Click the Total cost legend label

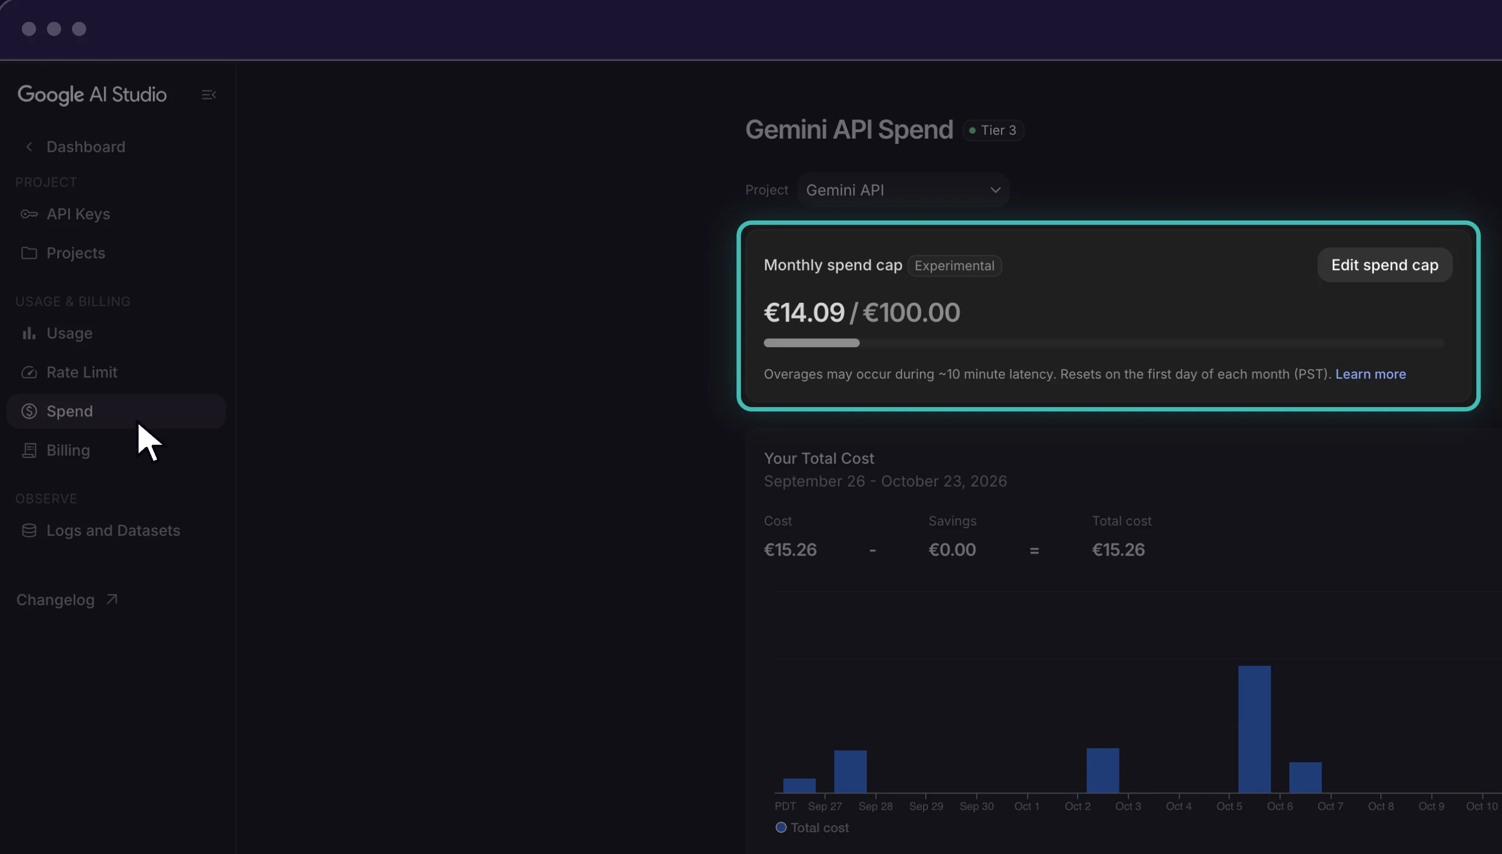[x=819, y=828]
